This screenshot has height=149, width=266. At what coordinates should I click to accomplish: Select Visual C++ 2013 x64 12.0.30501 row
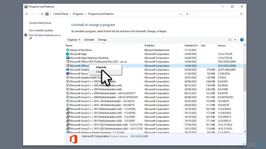154,117
